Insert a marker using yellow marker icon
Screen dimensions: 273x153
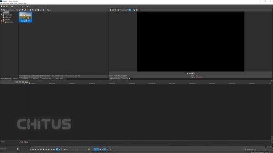[x=89, y=149]
